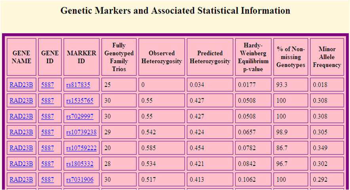Select Hardy-Weinberg Equilibrium p-value header
The width and height of the screenshot is (350, 190).
point(253,57)
